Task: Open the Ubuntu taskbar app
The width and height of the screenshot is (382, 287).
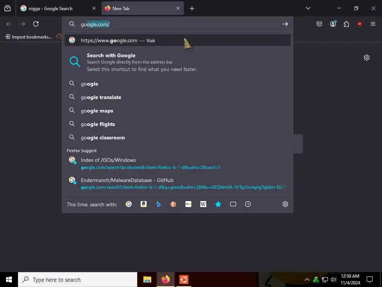Action: tap(184, 280)
